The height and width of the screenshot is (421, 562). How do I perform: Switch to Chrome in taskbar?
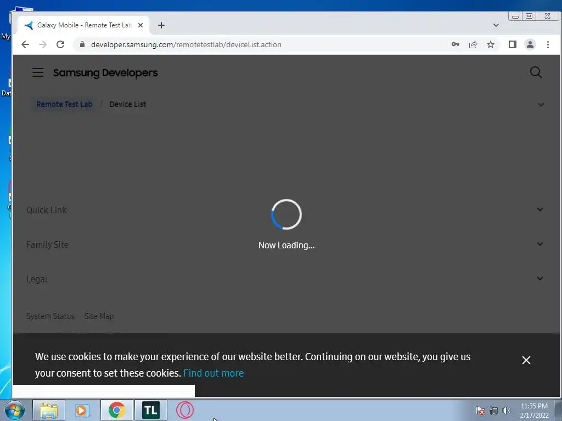click(x=116, y=410)
